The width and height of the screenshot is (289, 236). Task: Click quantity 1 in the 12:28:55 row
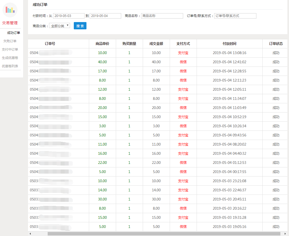click(129, 71)
